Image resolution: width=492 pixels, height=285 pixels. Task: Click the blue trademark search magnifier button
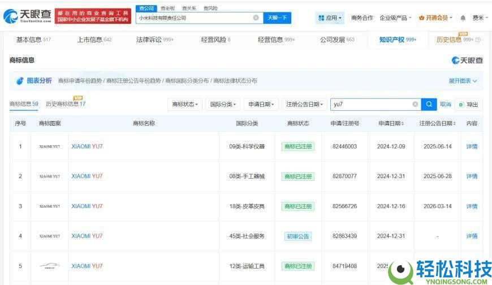coord(429,104)
